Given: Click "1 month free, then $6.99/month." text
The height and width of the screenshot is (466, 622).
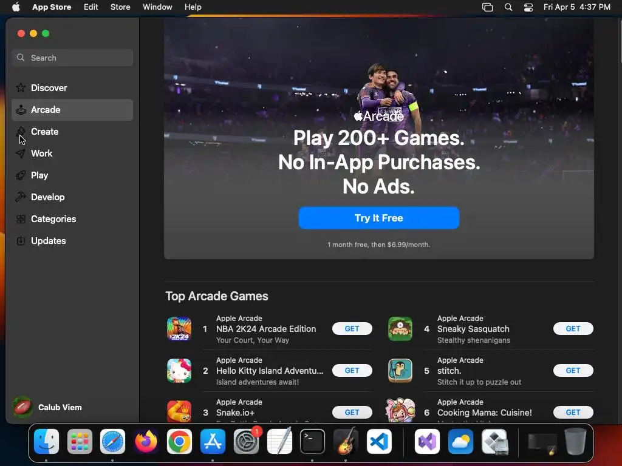Looking at the screenshot, I should 379,245.
